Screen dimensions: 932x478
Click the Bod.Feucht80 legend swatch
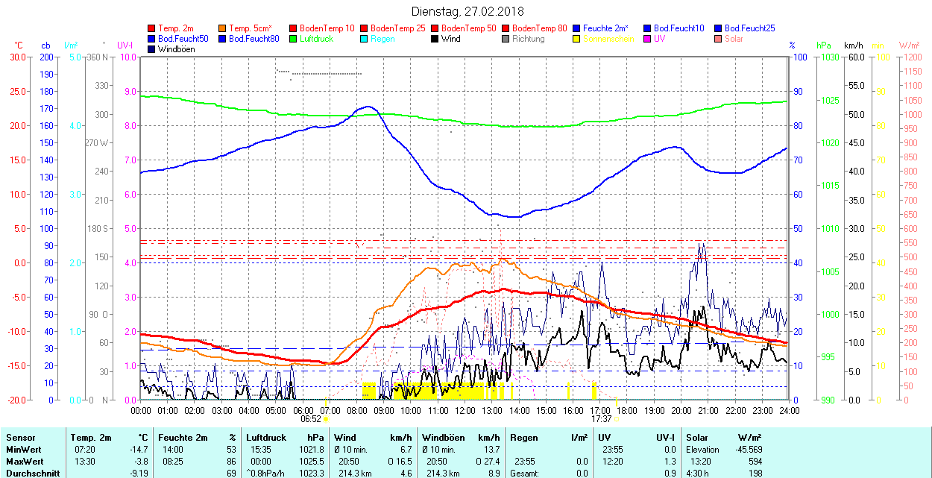click(x=222, y=38)
